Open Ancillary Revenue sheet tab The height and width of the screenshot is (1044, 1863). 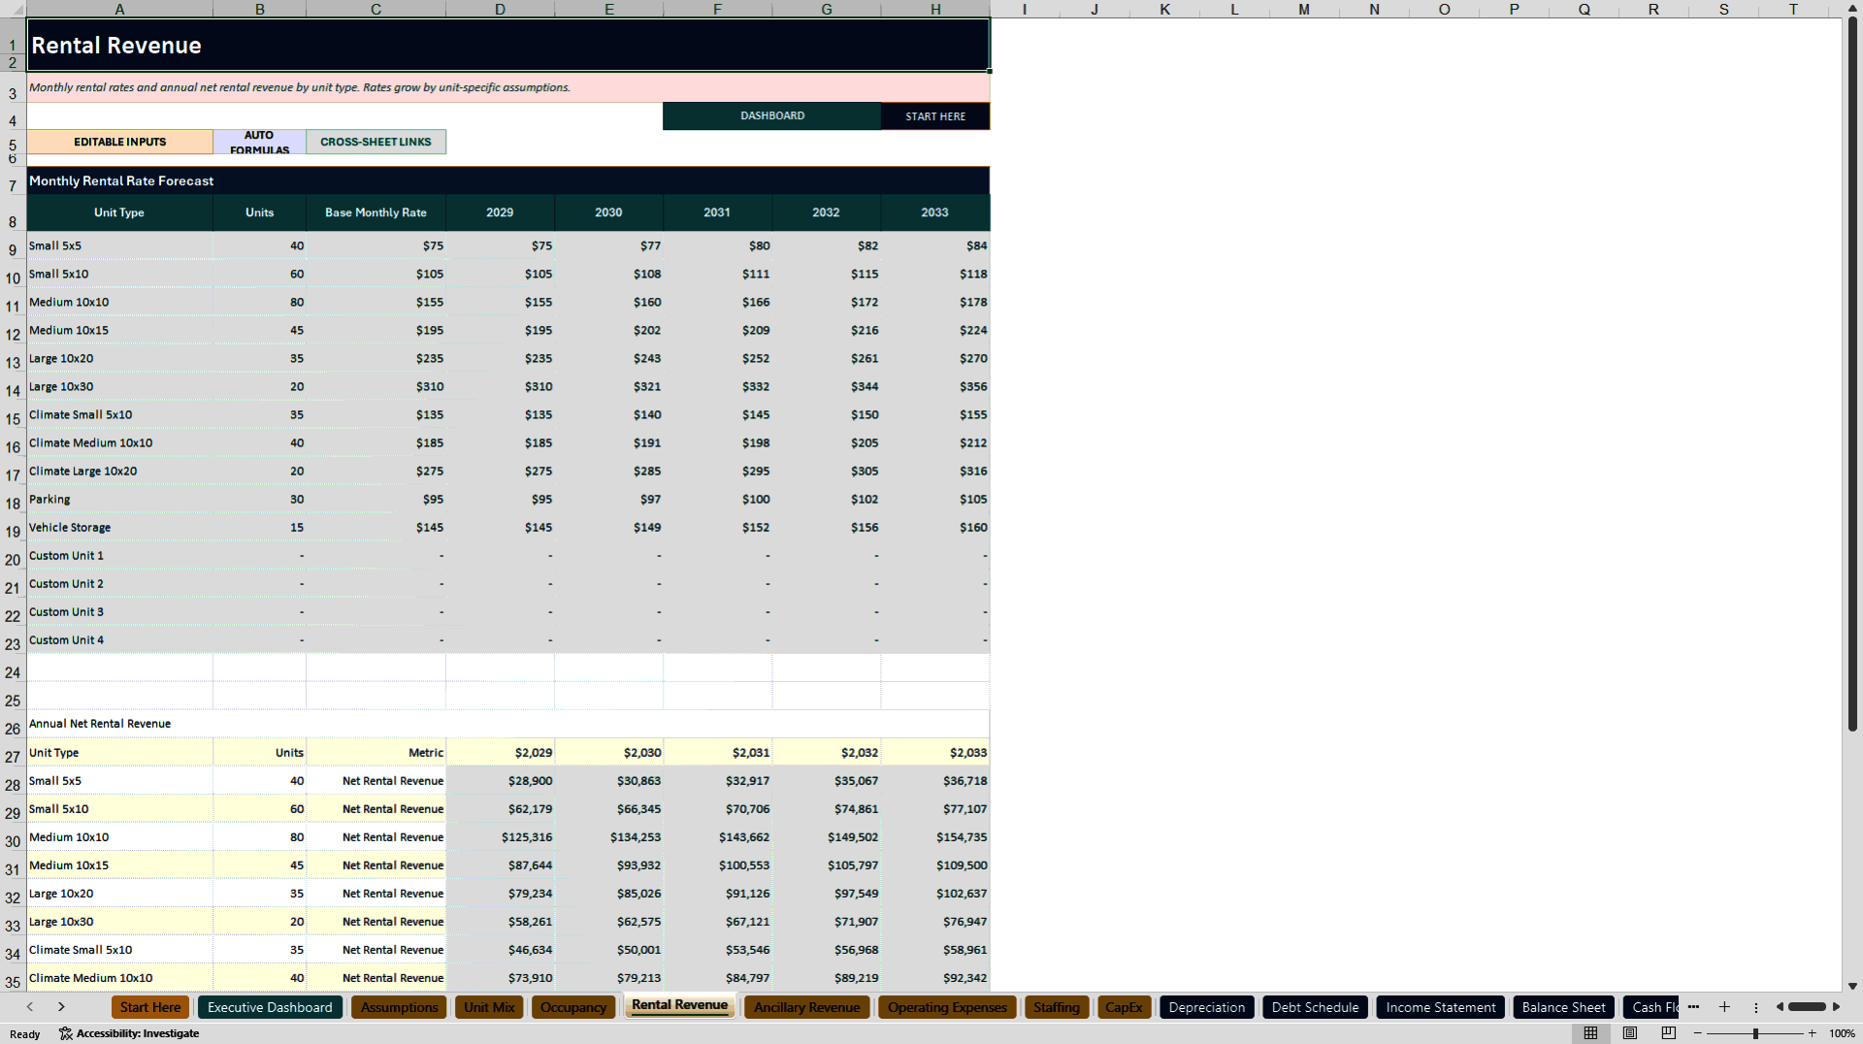[x=807, y=1007]
